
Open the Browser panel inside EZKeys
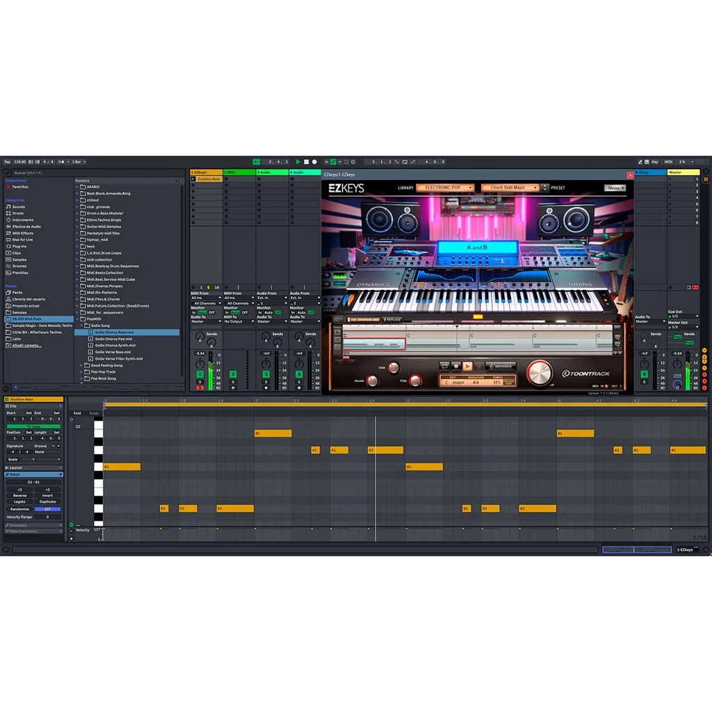pyautogui.click(x=501, y=366)
